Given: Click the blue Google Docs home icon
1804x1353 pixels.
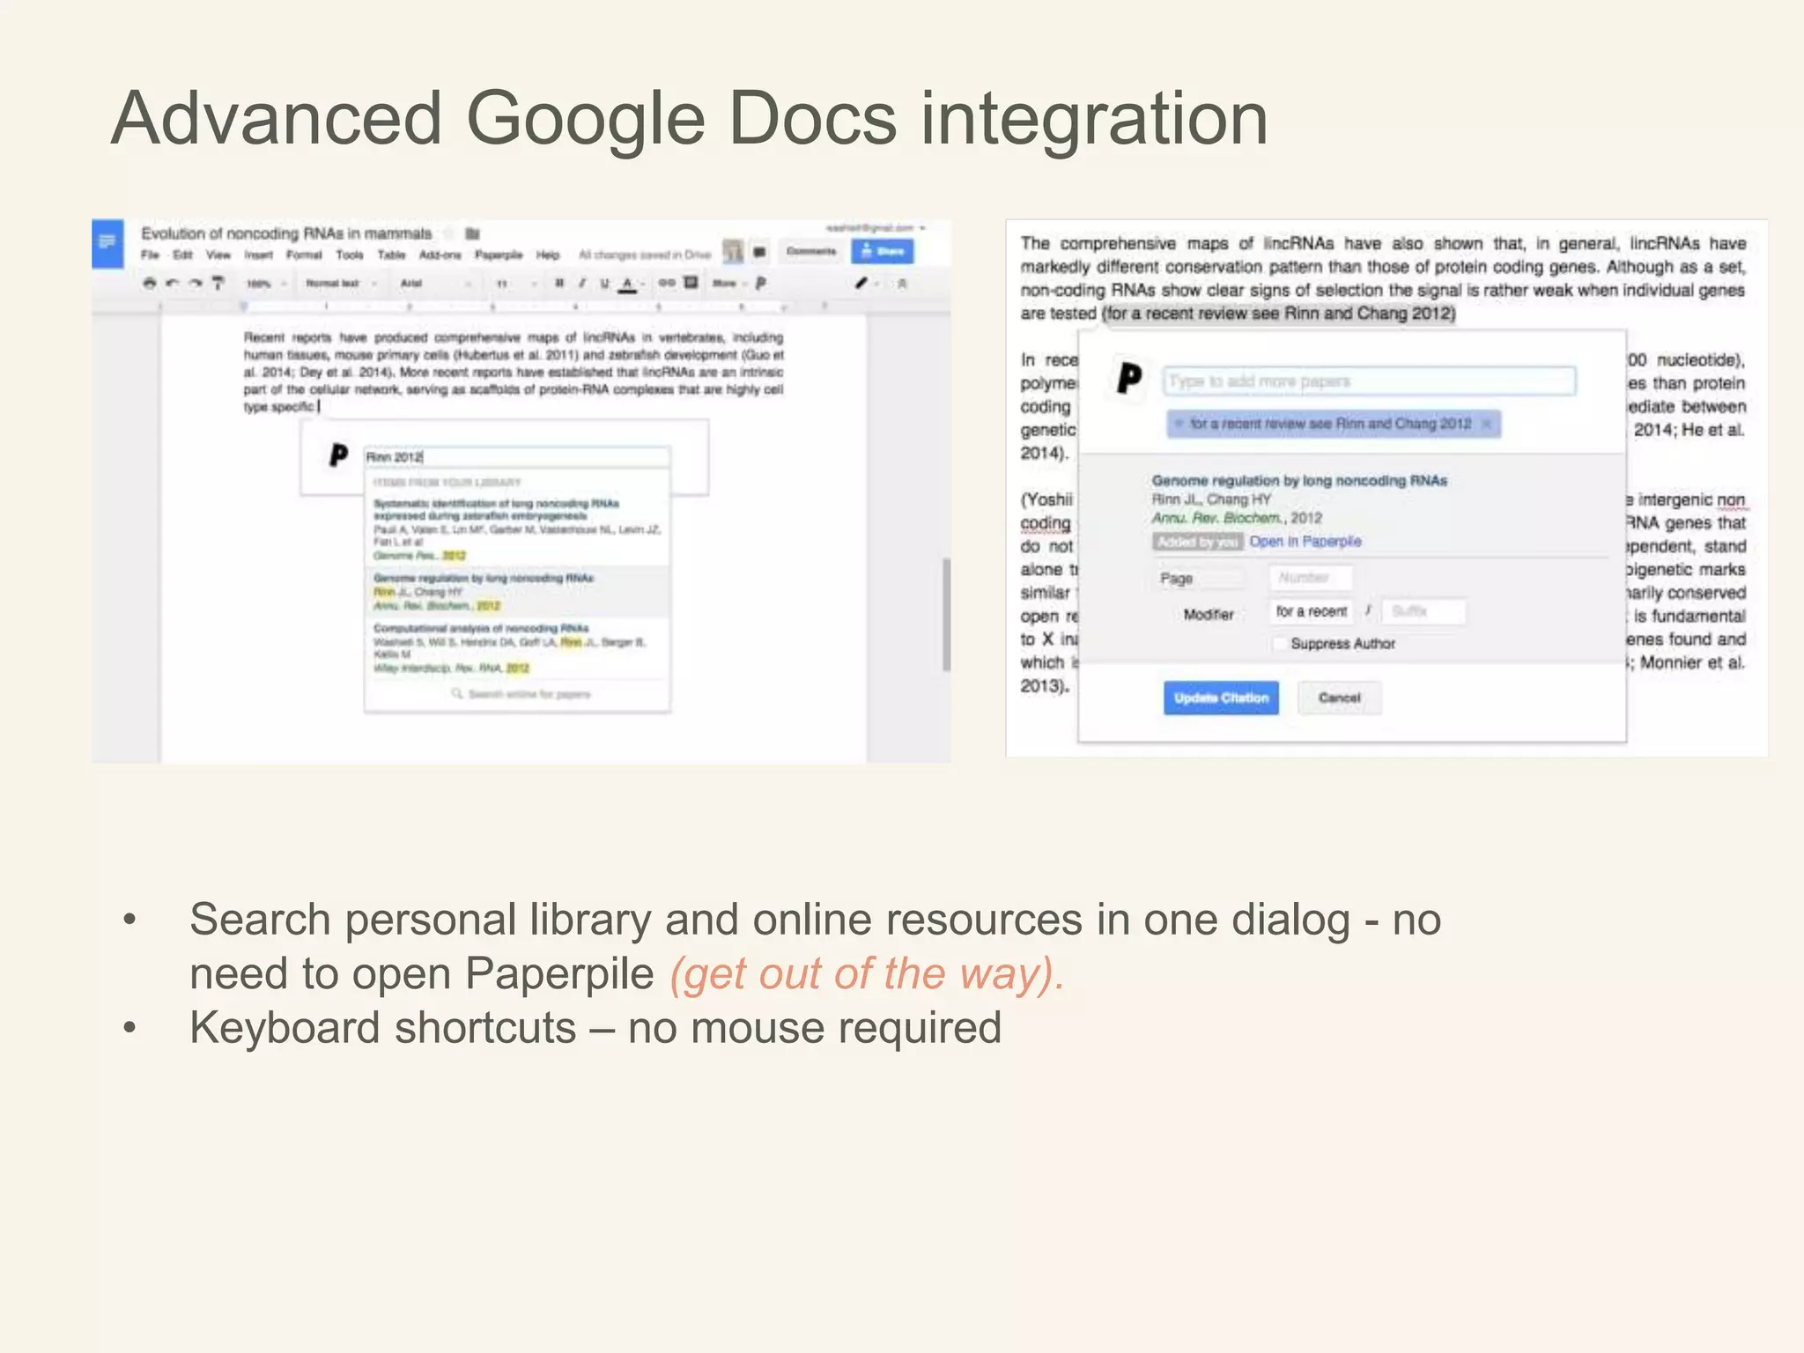Looking at the screenshot, I should [107, 243].
